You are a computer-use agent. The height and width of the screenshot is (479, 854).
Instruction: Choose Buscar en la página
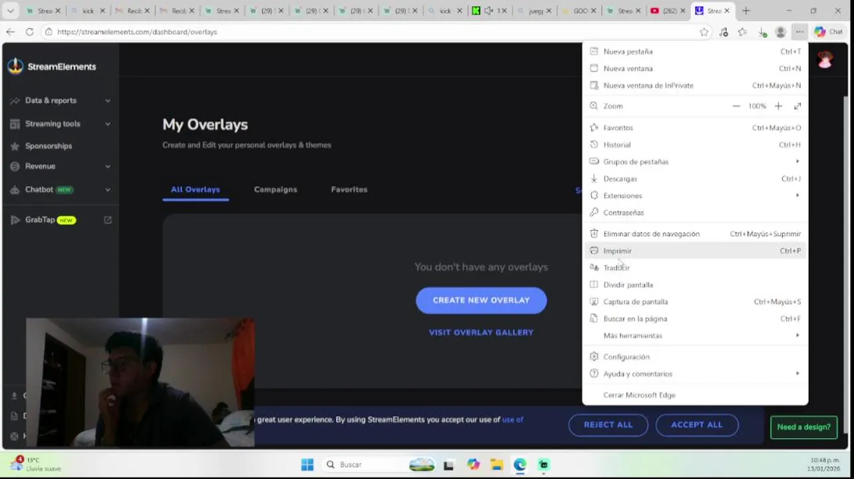click(695, 319)
